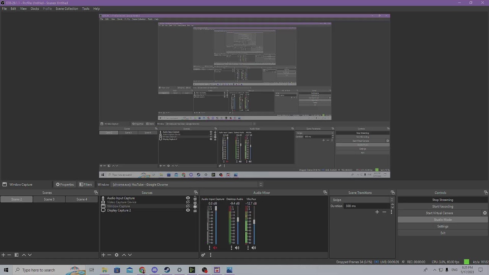
Task: Add a scene transition with plus icon
Action: tap(377, 212)
